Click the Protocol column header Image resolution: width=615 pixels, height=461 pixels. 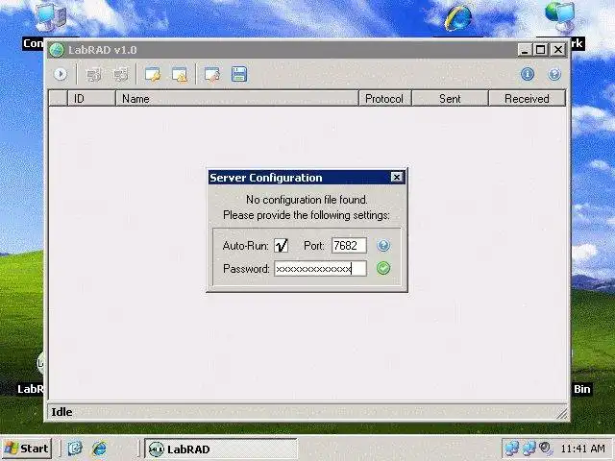click(x=385, y=98)
